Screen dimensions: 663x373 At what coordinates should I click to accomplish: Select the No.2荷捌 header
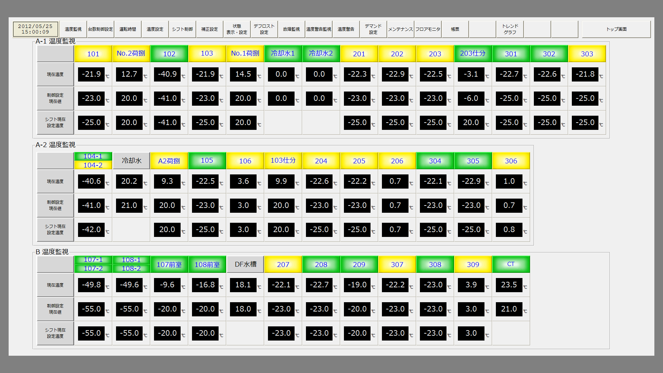tap(131, 54)
